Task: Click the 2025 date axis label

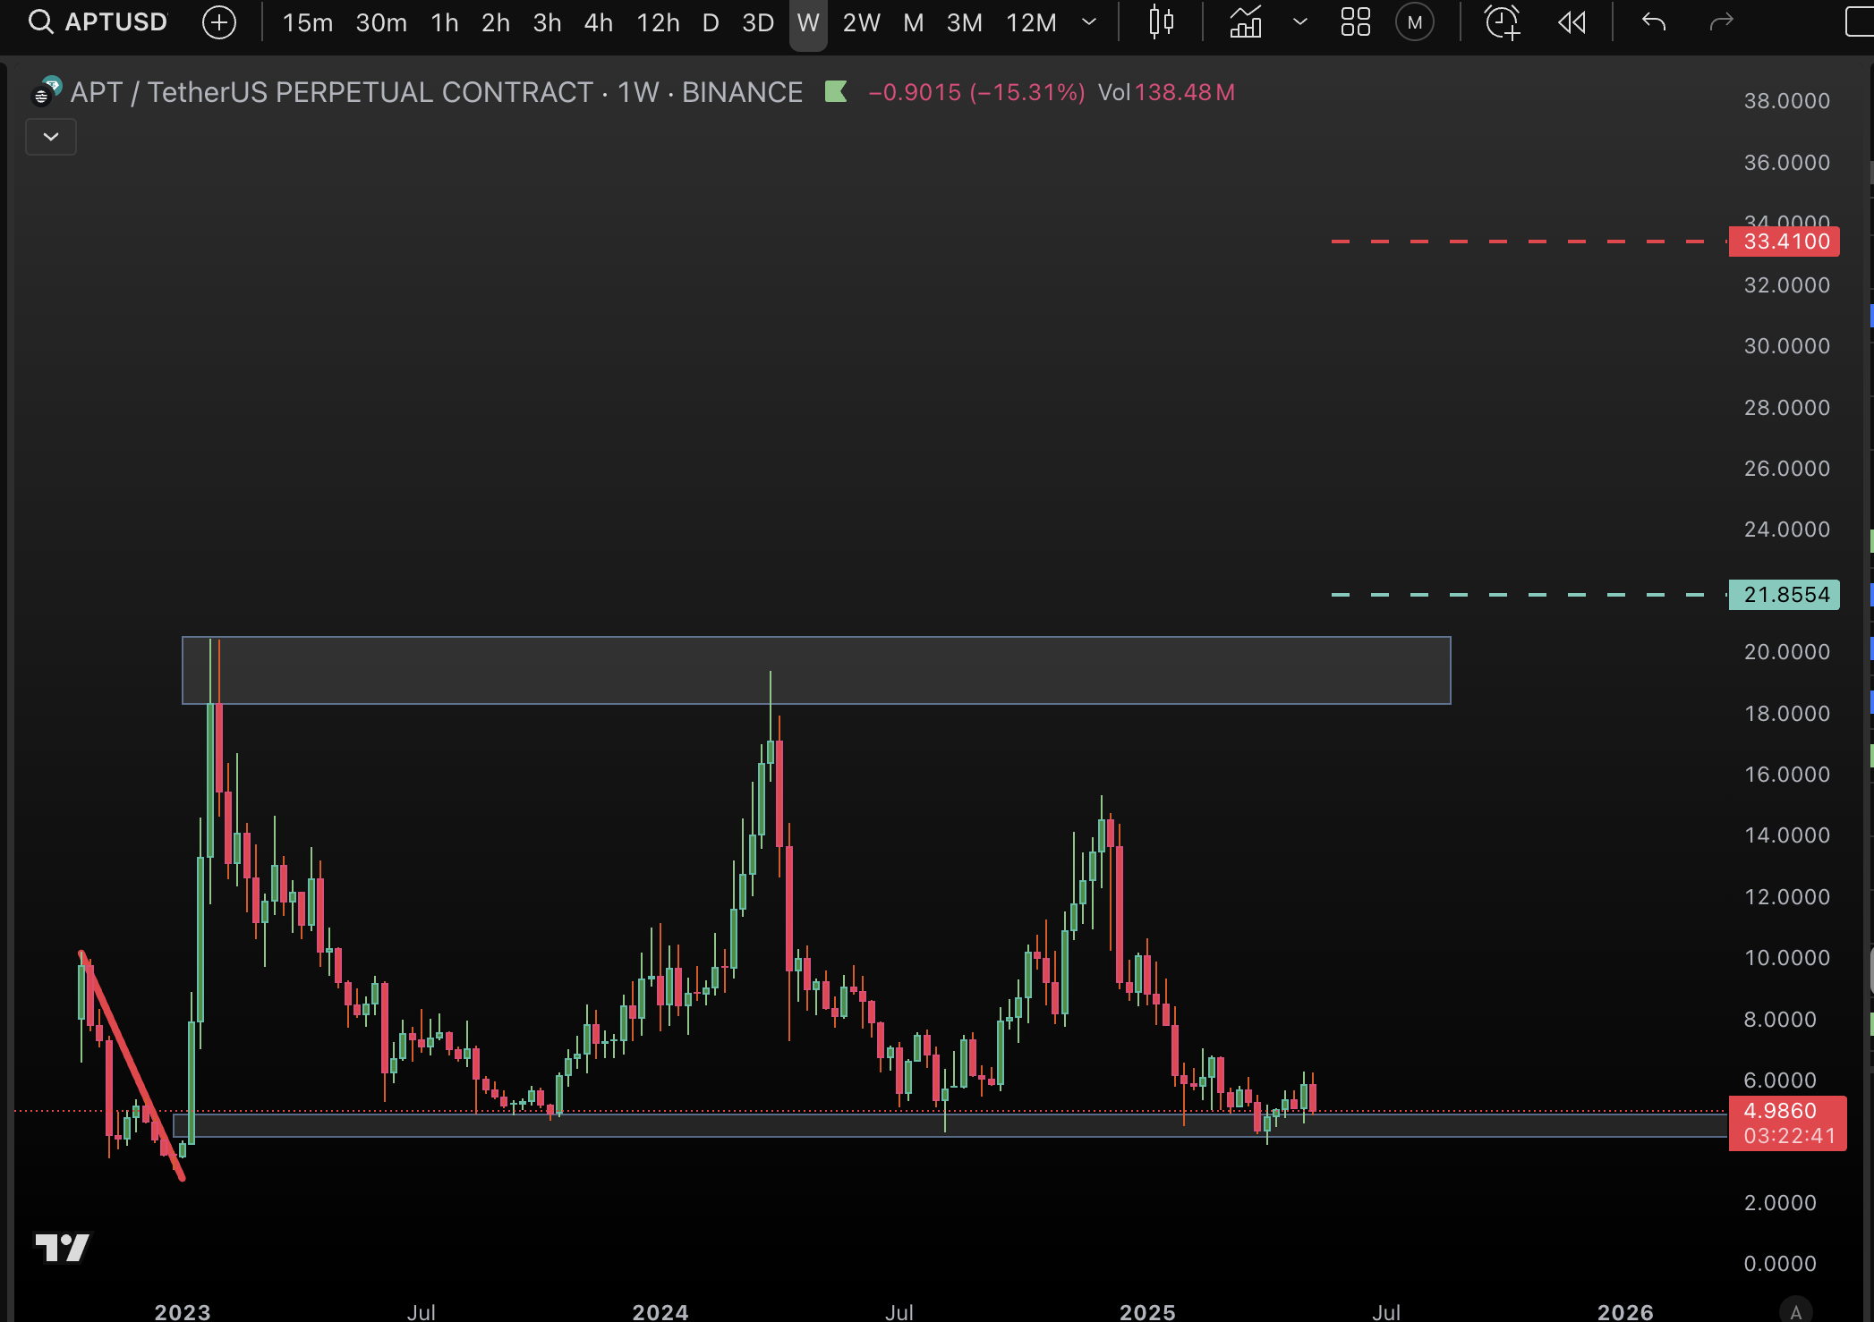Action: coord(1147,1311)
